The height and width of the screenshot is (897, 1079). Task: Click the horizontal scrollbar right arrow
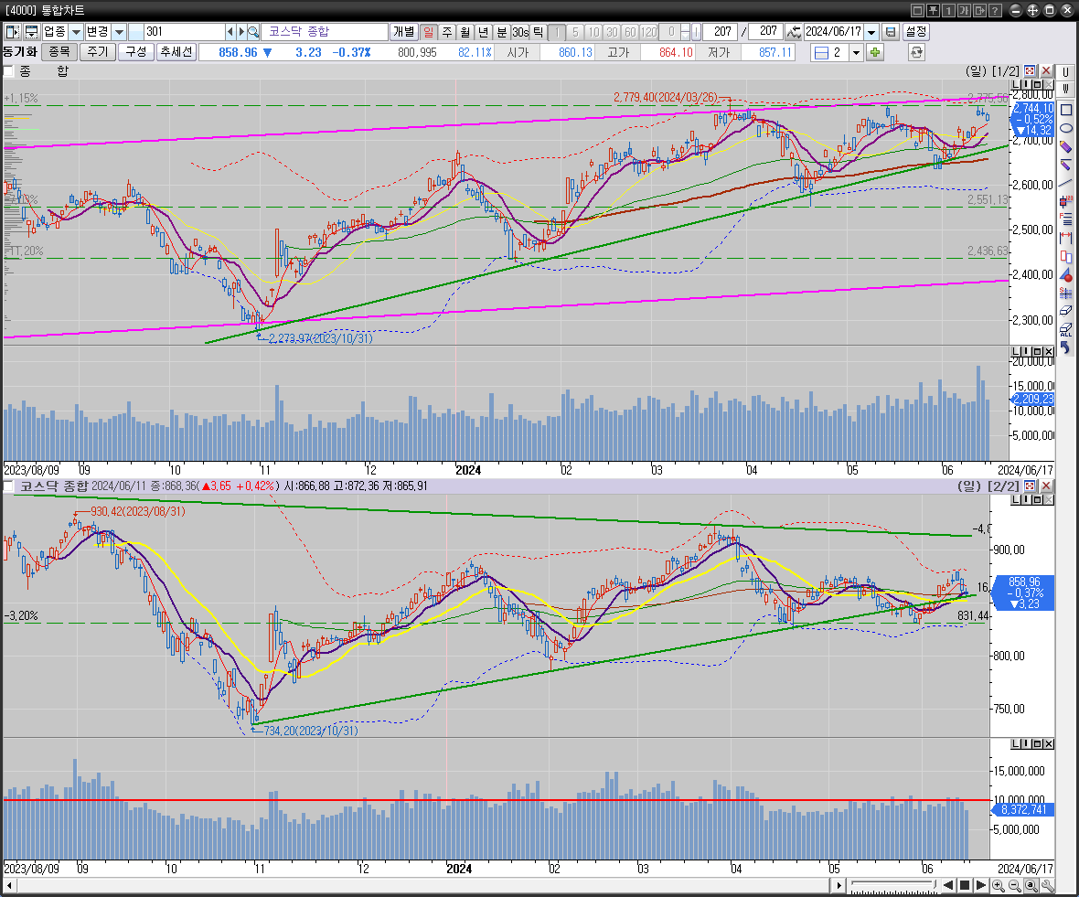coord(839,885)
